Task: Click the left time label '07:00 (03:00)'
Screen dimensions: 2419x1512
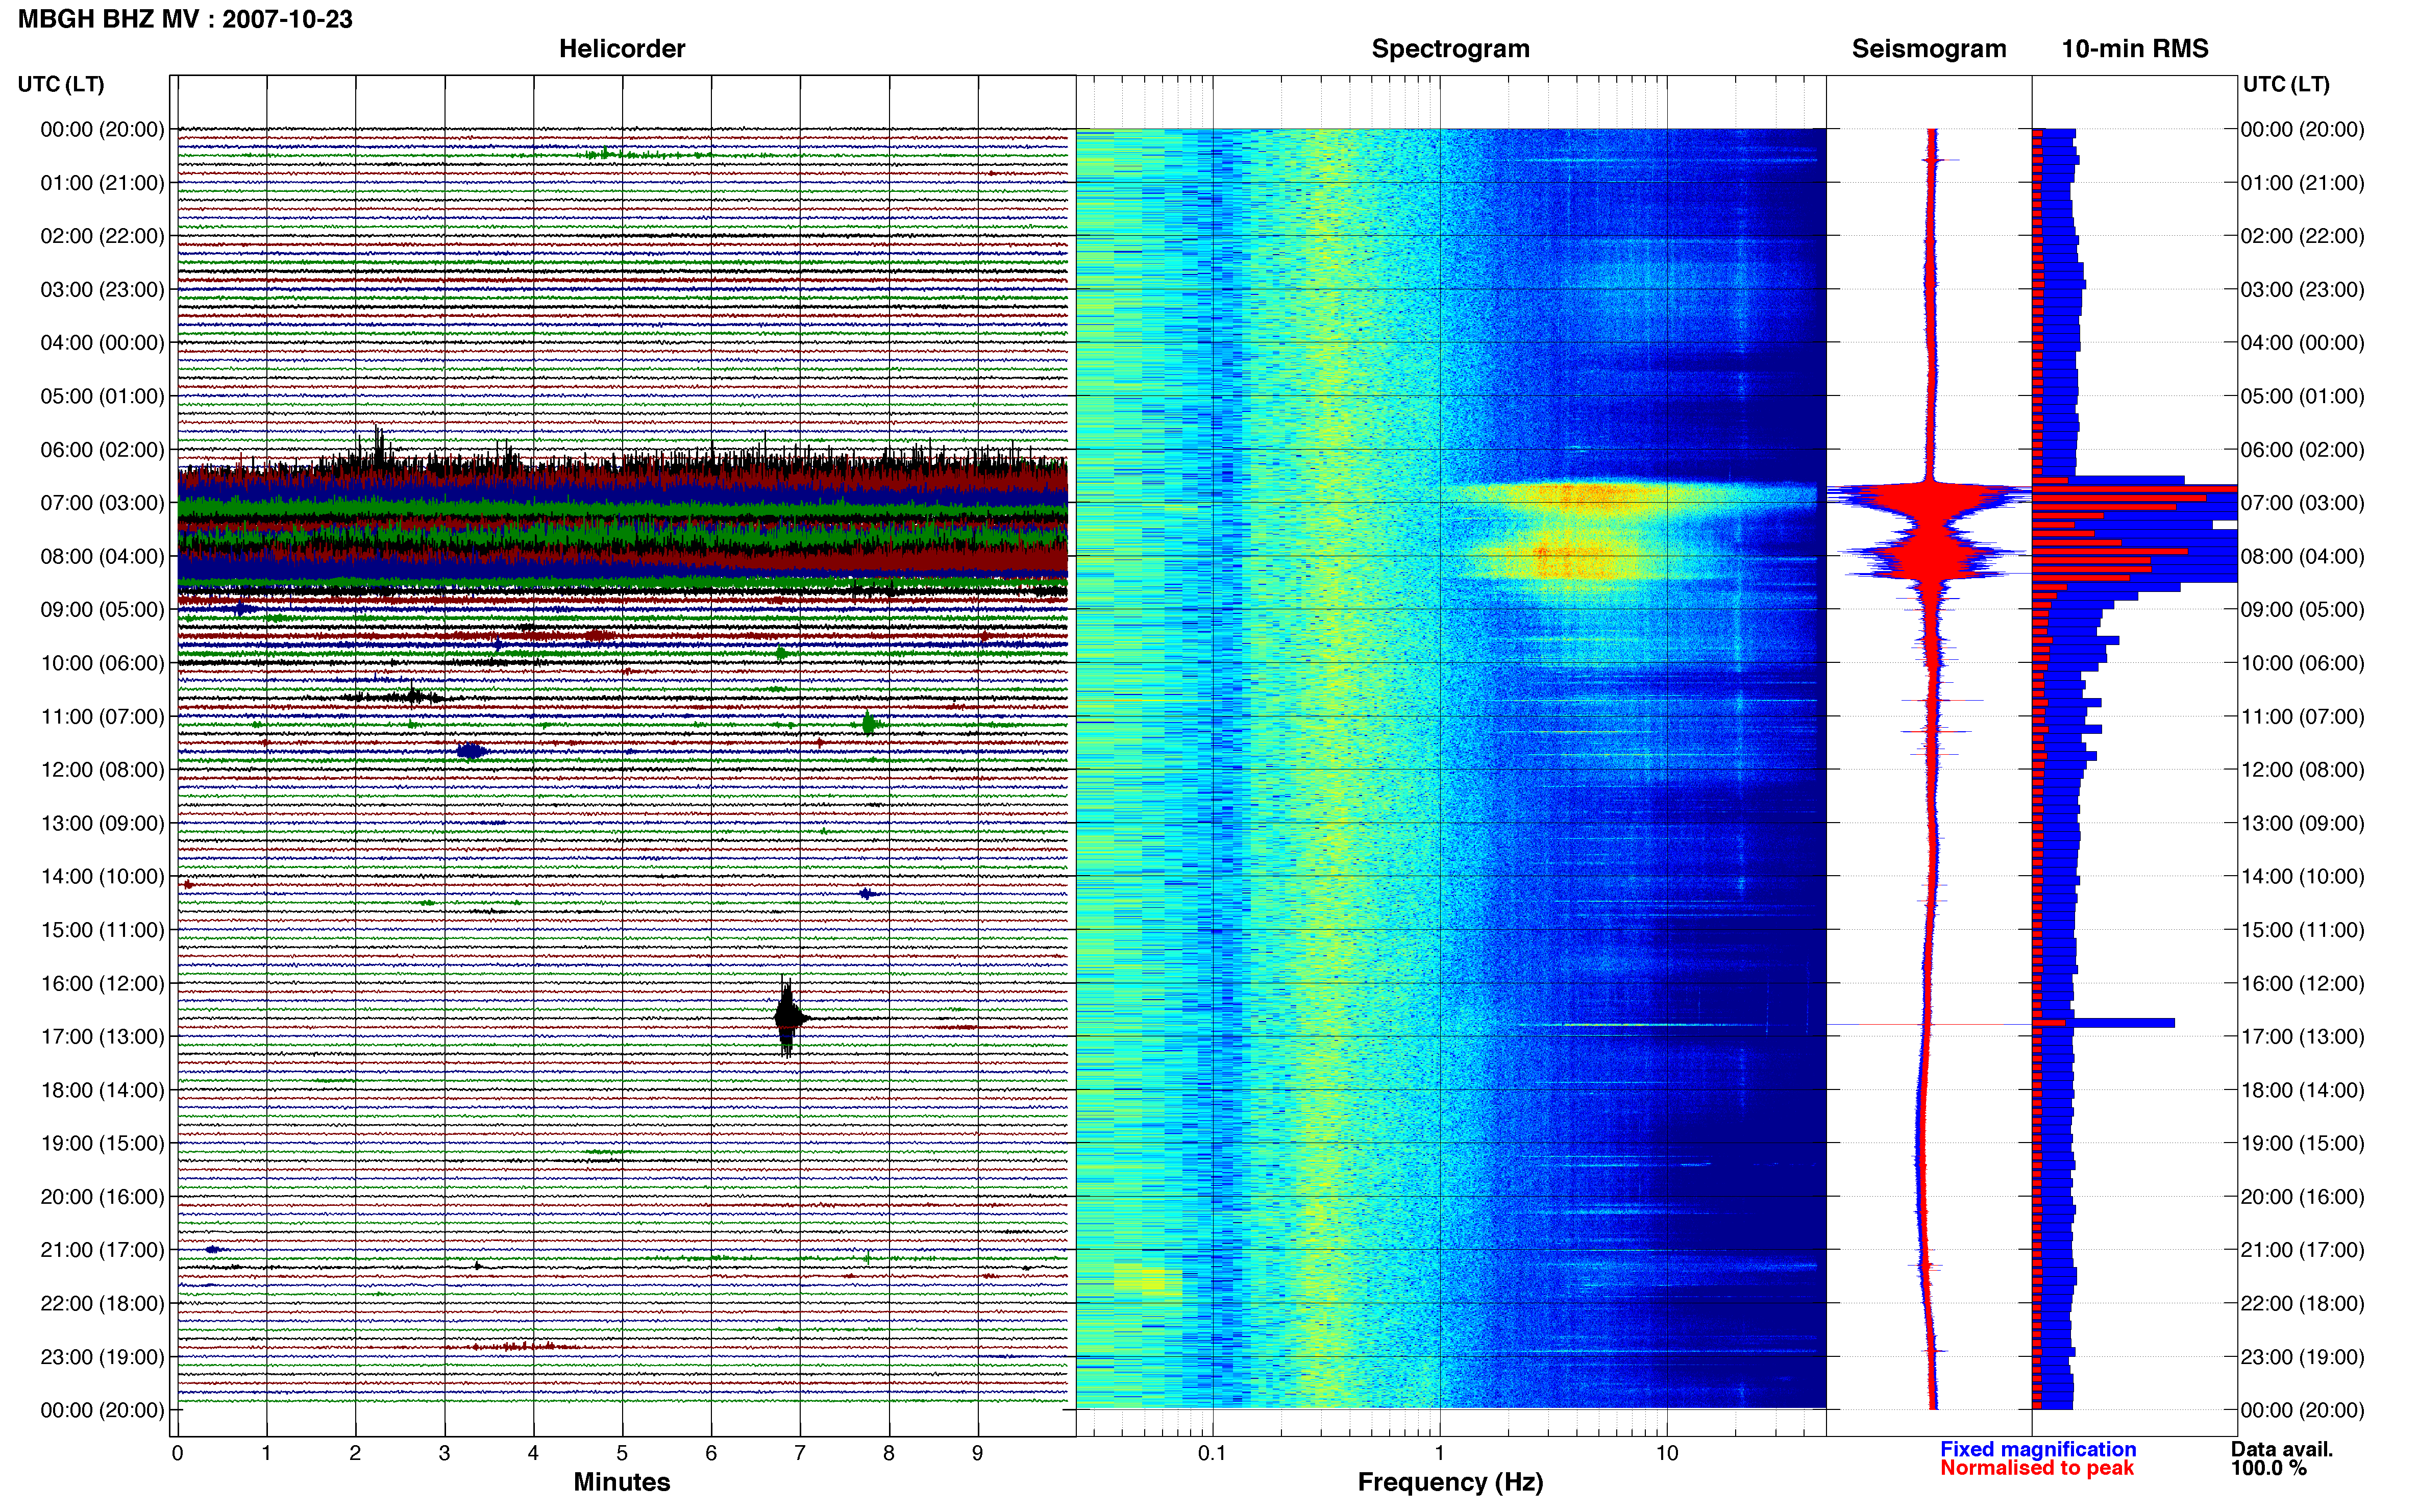Action: click(x=102, y=503)
